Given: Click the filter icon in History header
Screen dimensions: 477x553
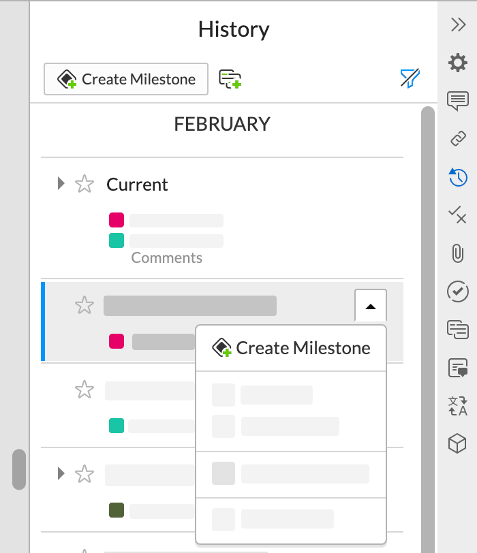Looking at the screenshot, I should pyautogui.click(x=410, y=79).
